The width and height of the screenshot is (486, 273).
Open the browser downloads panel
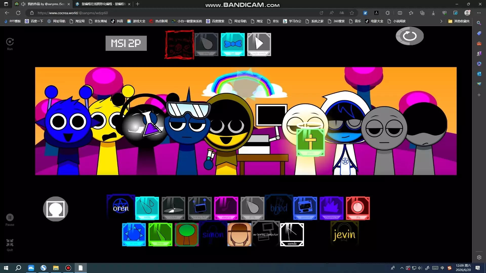[x=433, y=13]
